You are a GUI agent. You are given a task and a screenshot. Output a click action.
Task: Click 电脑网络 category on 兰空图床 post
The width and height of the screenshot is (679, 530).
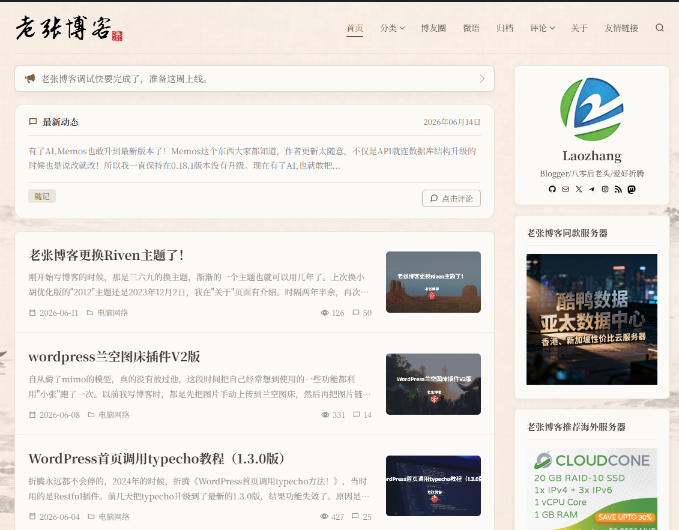114,415
